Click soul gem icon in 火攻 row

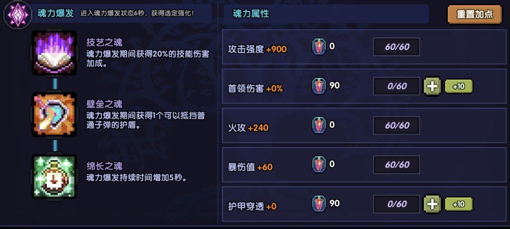pyautogui.click(x=319, y=126)
